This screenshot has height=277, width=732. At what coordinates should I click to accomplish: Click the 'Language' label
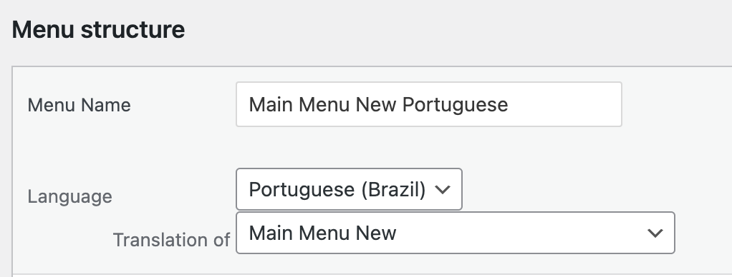pos(69,197)
